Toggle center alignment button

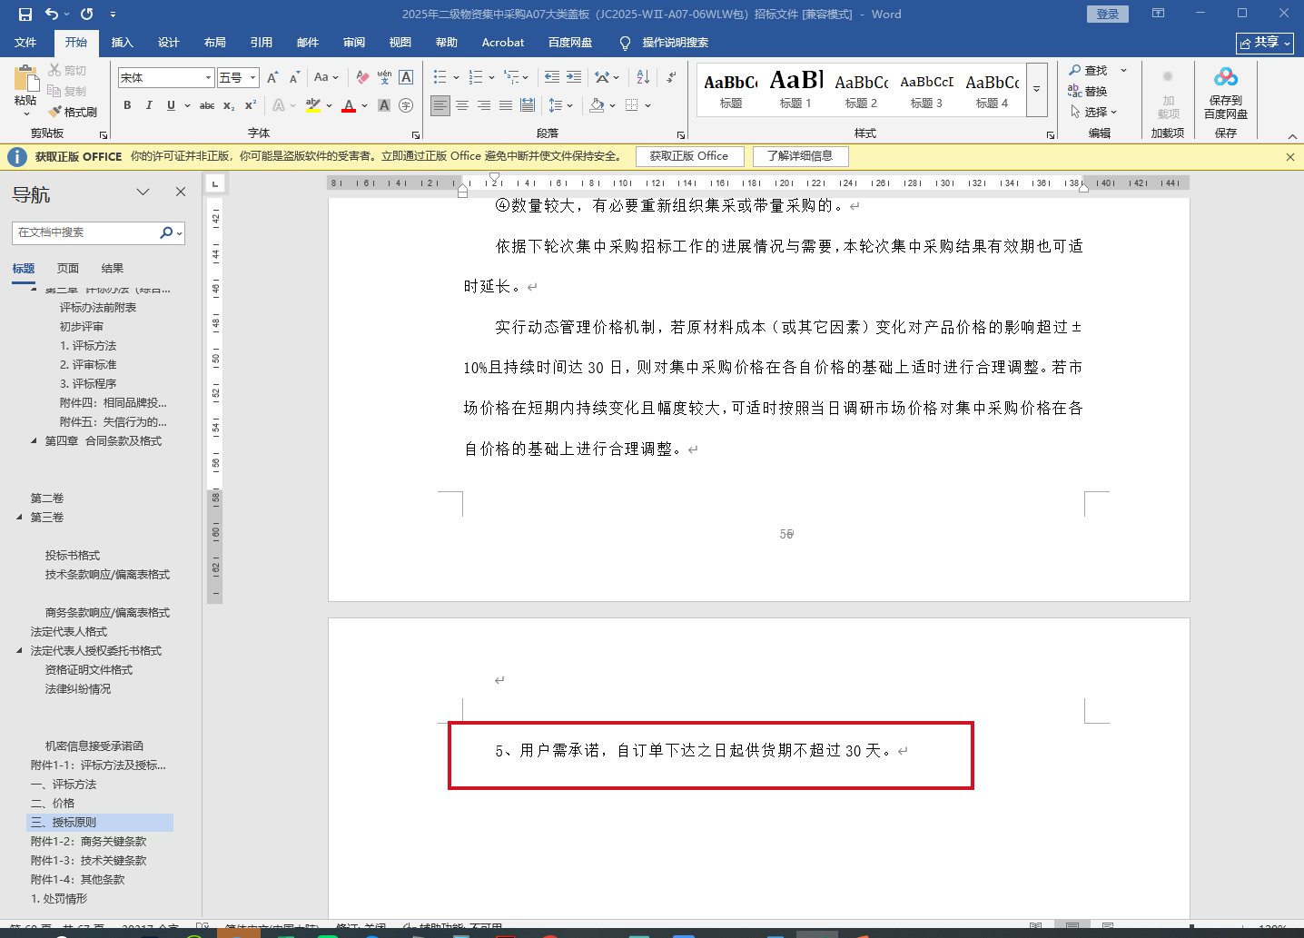tap(462, 105)
